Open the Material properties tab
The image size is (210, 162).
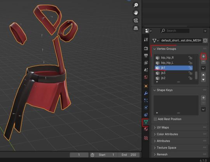(x=146, y=129)
